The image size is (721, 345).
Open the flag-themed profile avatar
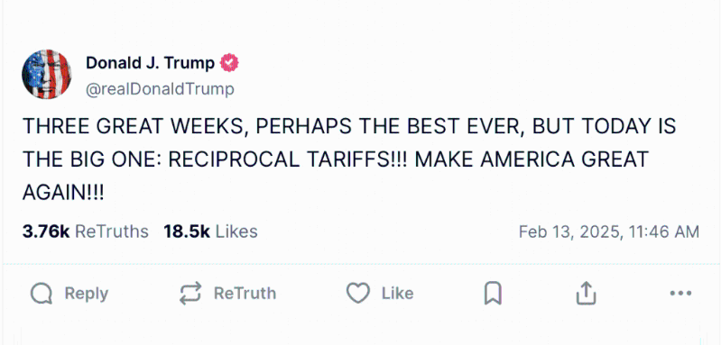46,74
